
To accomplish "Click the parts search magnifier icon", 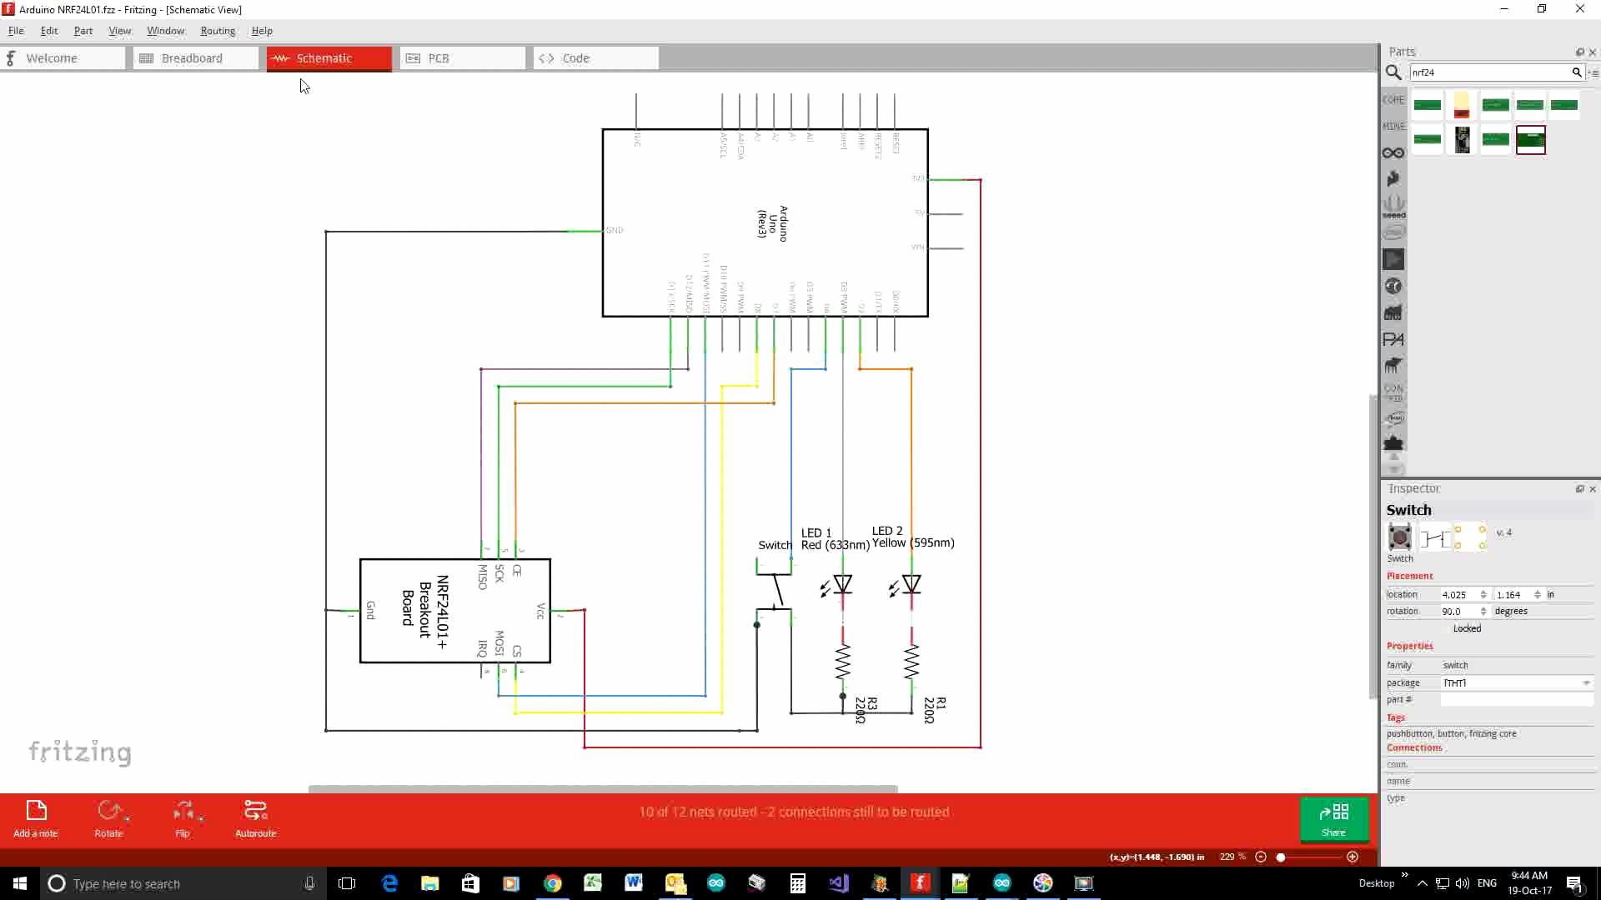I will (x=1393, y=73).
